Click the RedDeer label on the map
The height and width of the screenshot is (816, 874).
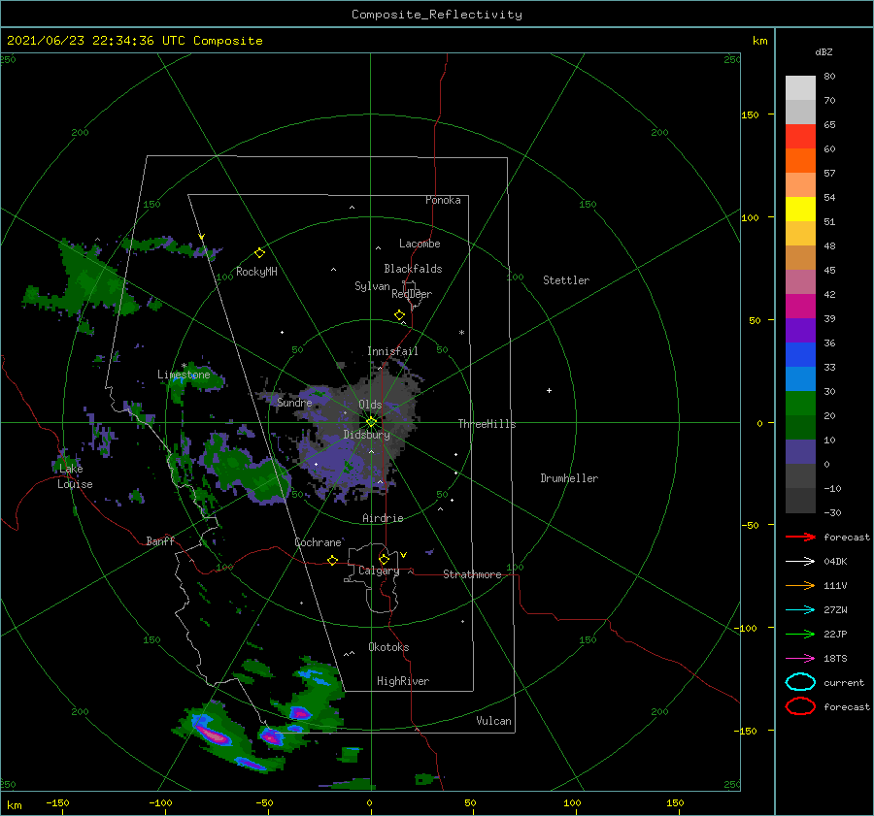412,294
